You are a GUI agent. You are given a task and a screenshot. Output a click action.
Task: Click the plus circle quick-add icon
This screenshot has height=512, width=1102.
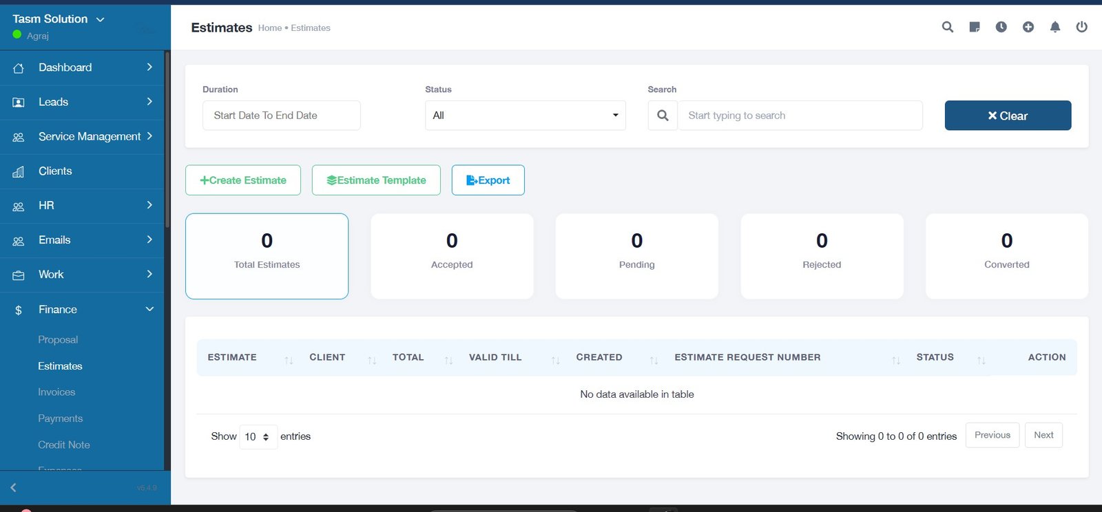coord(1028,27)
